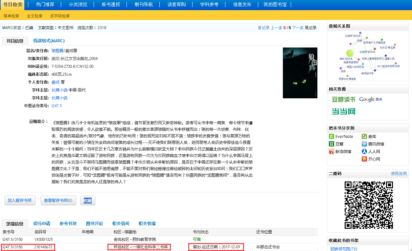The width and height of the screenshot is (412, 251).
Task: Share the book to EverNote
Action: coord(341,136)
